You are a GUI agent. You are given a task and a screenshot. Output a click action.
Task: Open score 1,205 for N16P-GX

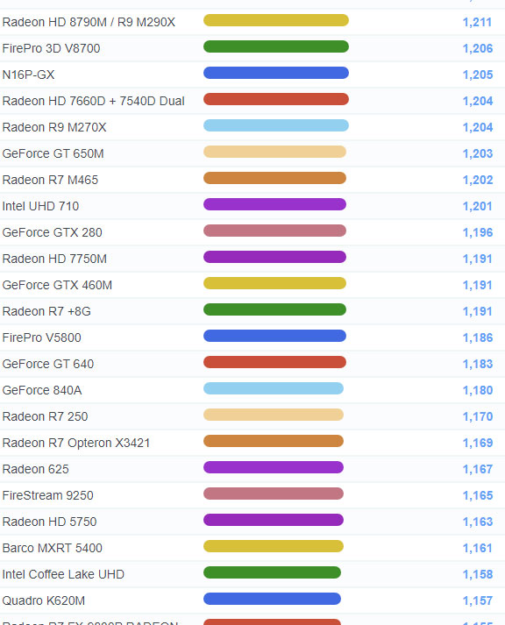point(478,75)
